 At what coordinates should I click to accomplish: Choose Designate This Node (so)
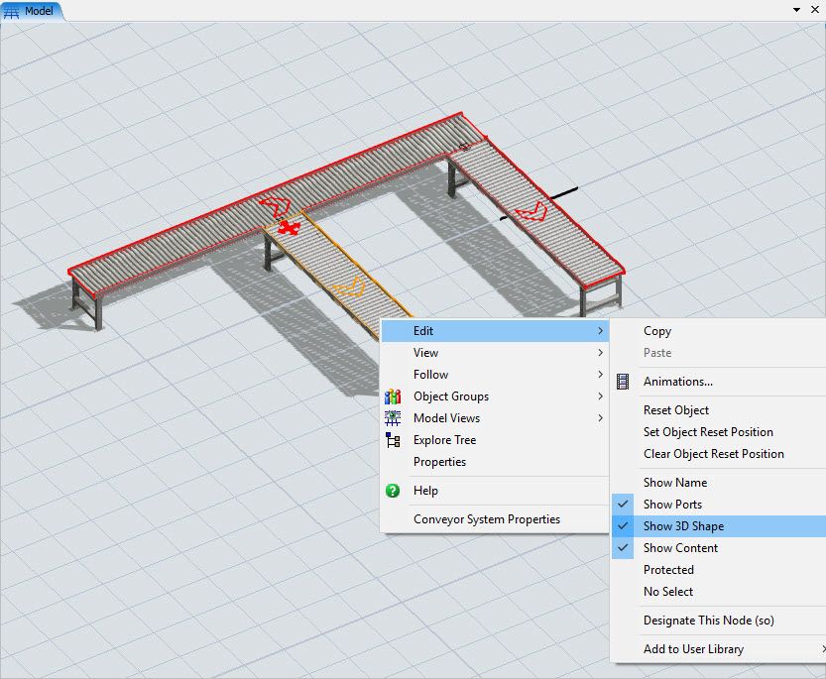click(719, 621)
